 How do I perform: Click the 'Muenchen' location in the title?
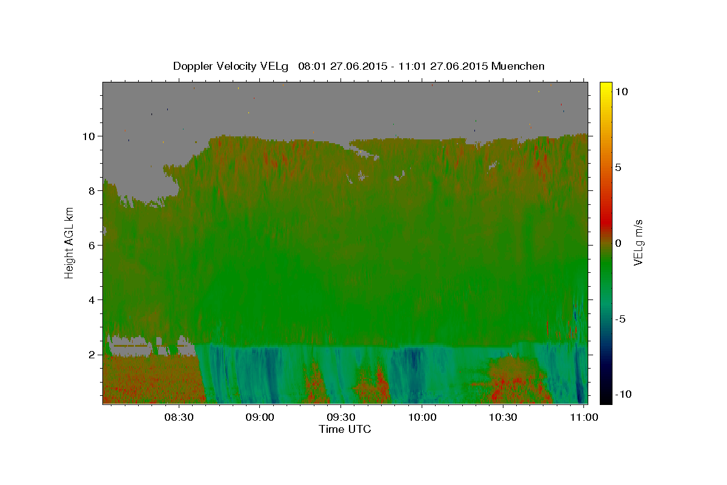[x=518, y=66]
